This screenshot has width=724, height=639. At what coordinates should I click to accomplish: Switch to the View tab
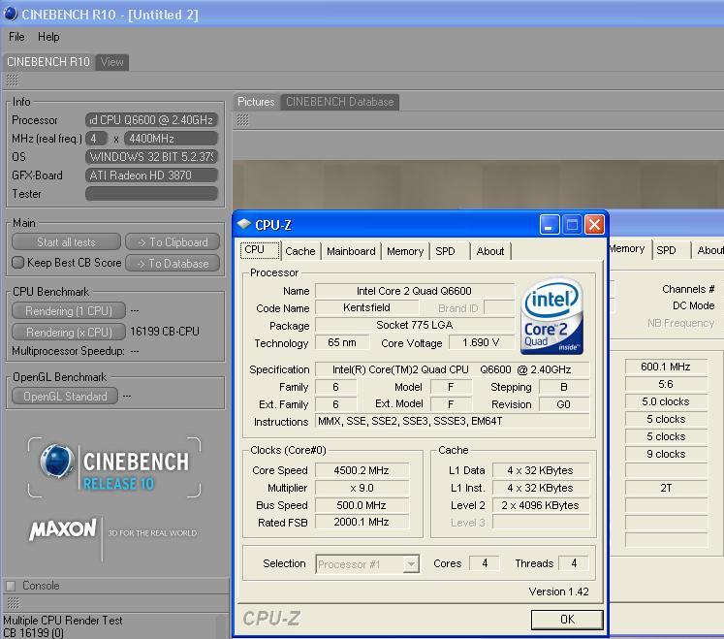pos(112,62)
